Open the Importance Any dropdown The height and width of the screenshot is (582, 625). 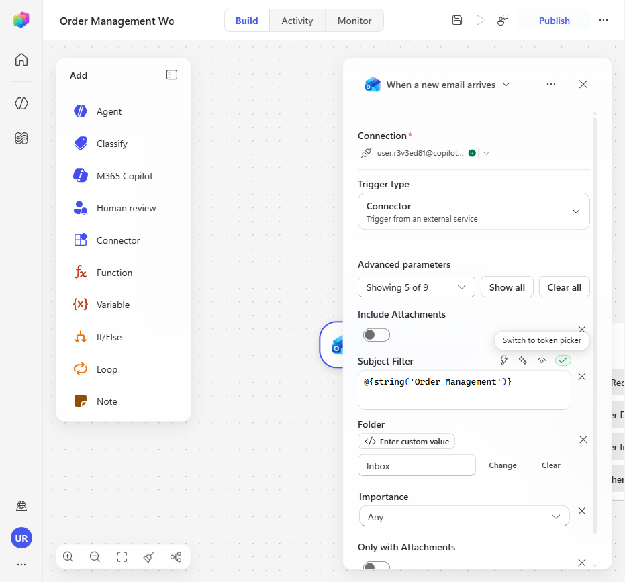click(464, 517)
